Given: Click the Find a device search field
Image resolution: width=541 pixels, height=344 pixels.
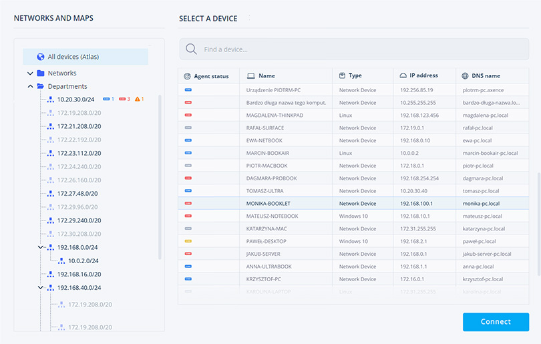Looking at the screenshot, I should pyautogui.click(x=354, y=49).
